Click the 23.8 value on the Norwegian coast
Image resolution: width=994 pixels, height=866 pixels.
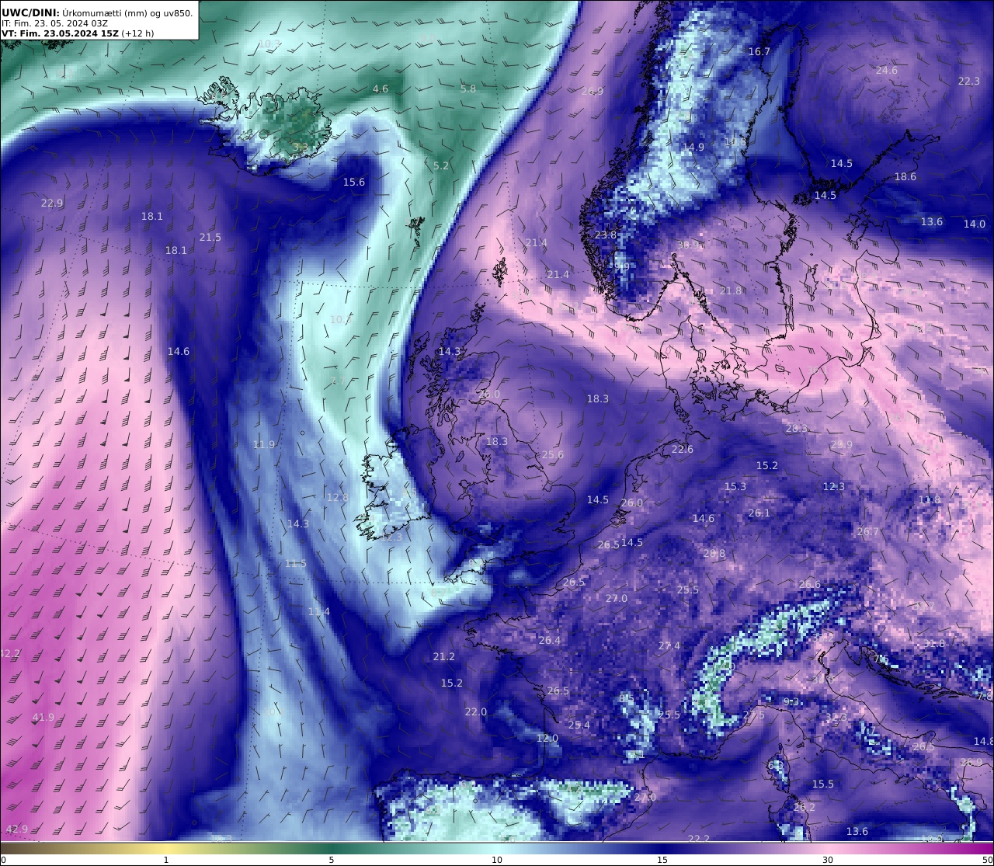pos(605,235)
